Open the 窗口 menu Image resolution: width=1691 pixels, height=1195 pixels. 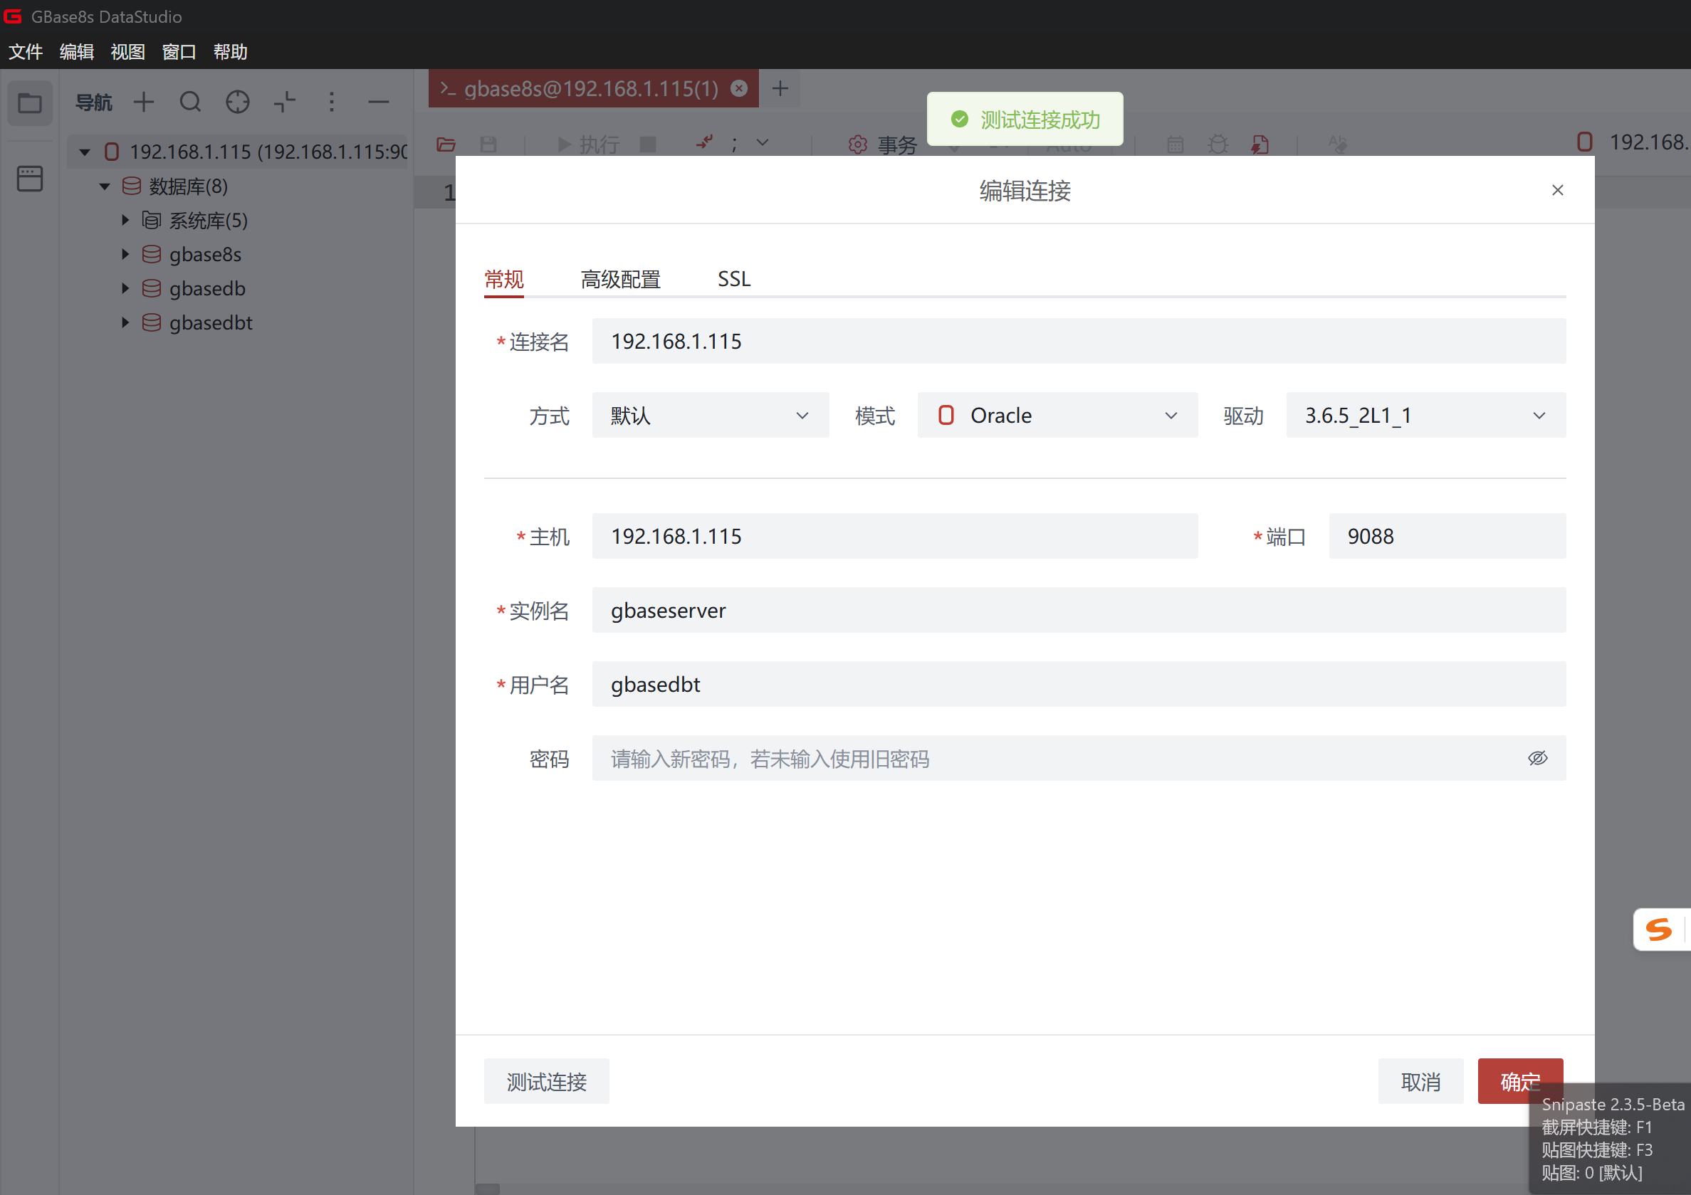pyautogui.click(x=179, y=52)
